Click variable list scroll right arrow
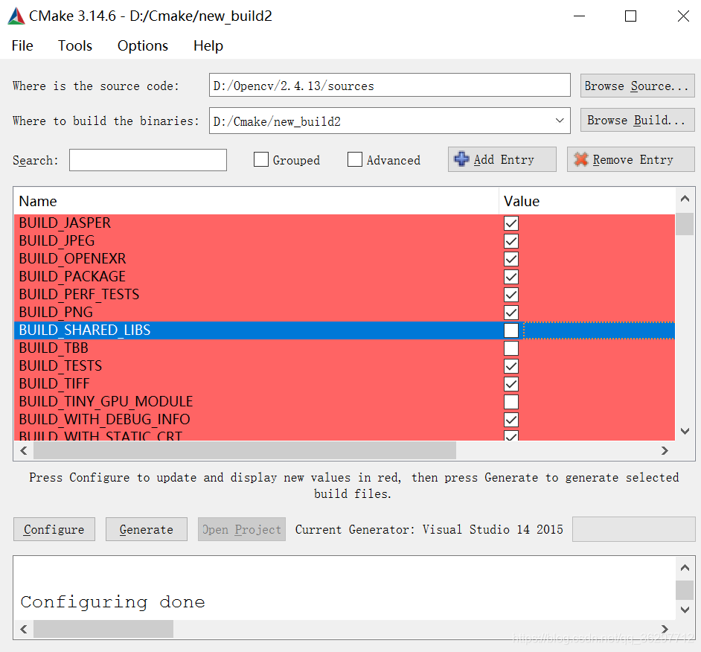 click(x=665, y=451)
